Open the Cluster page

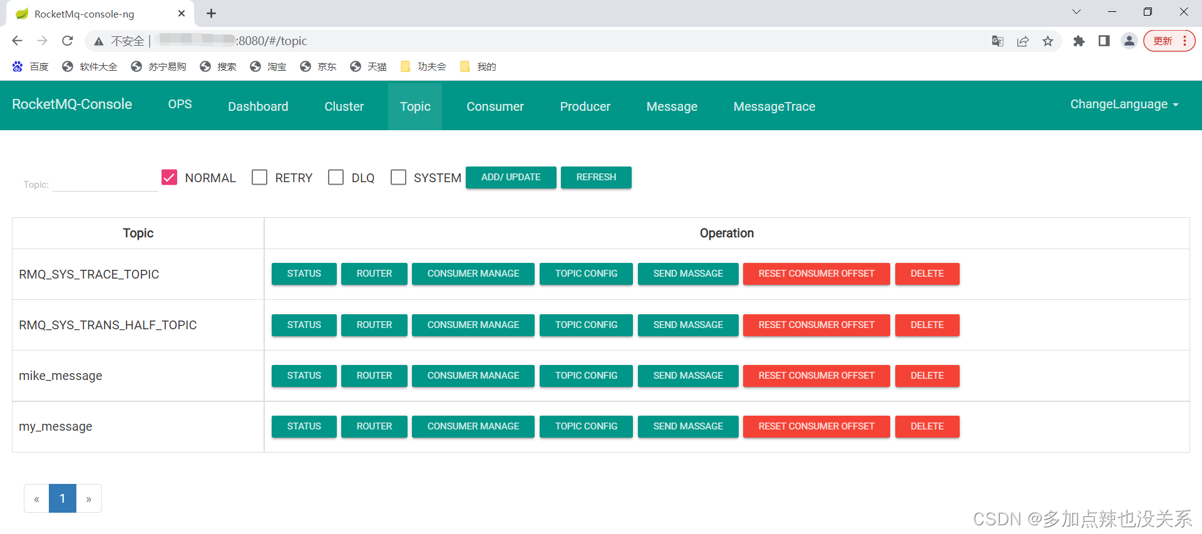tap(344, 106)
